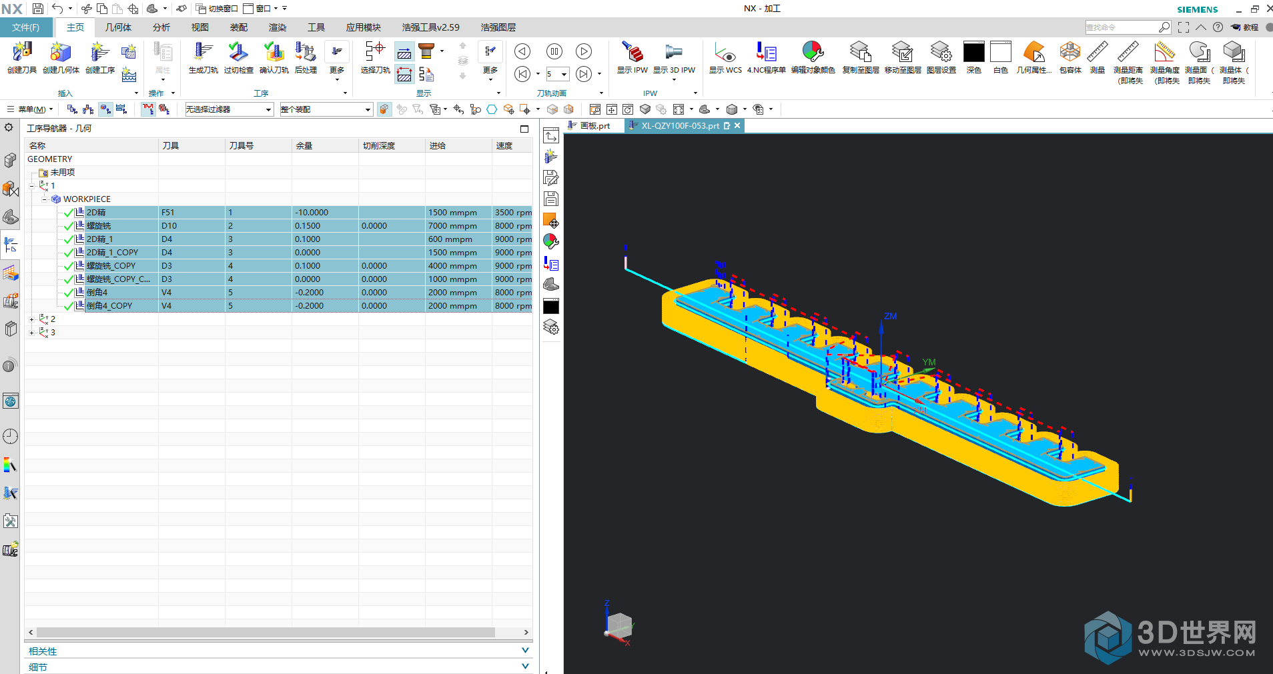Maximize the operation navigator panel
The image size is (1273, 674).
click(524, 129)
